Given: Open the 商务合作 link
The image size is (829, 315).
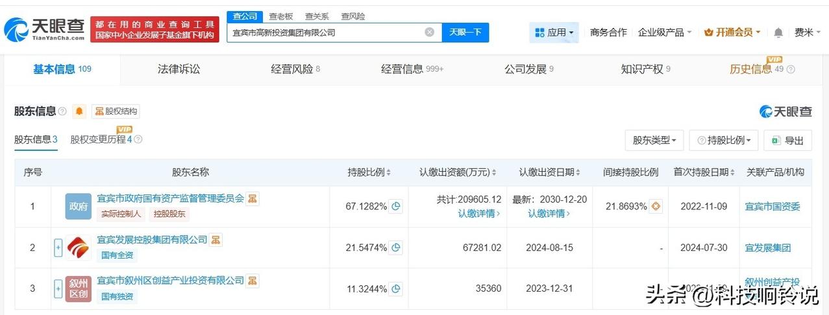Looking at the screenshot, I should [608, 32].
